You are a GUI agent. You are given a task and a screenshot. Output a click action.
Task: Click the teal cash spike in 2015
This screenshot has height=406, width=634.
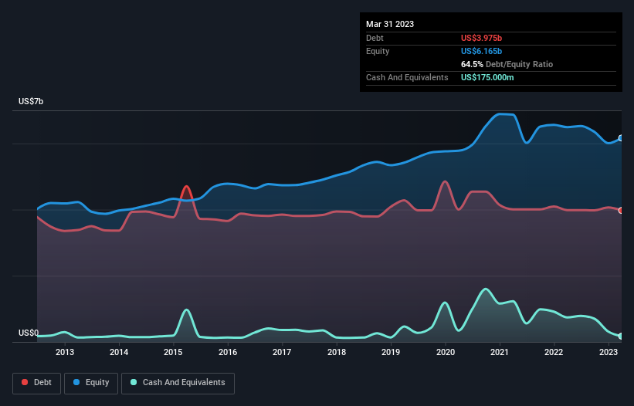[186, 310]
